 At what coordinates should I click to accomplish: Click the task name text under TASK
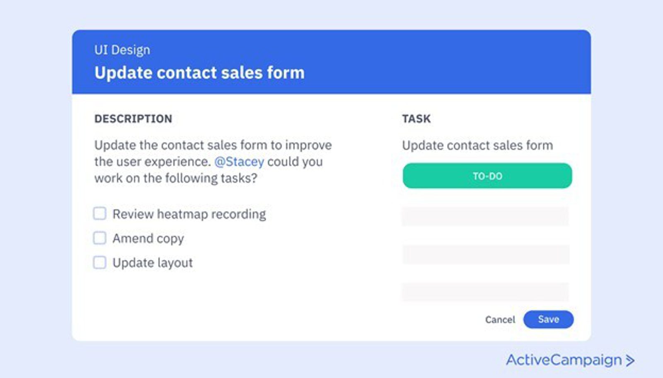[x=477, y=145]
